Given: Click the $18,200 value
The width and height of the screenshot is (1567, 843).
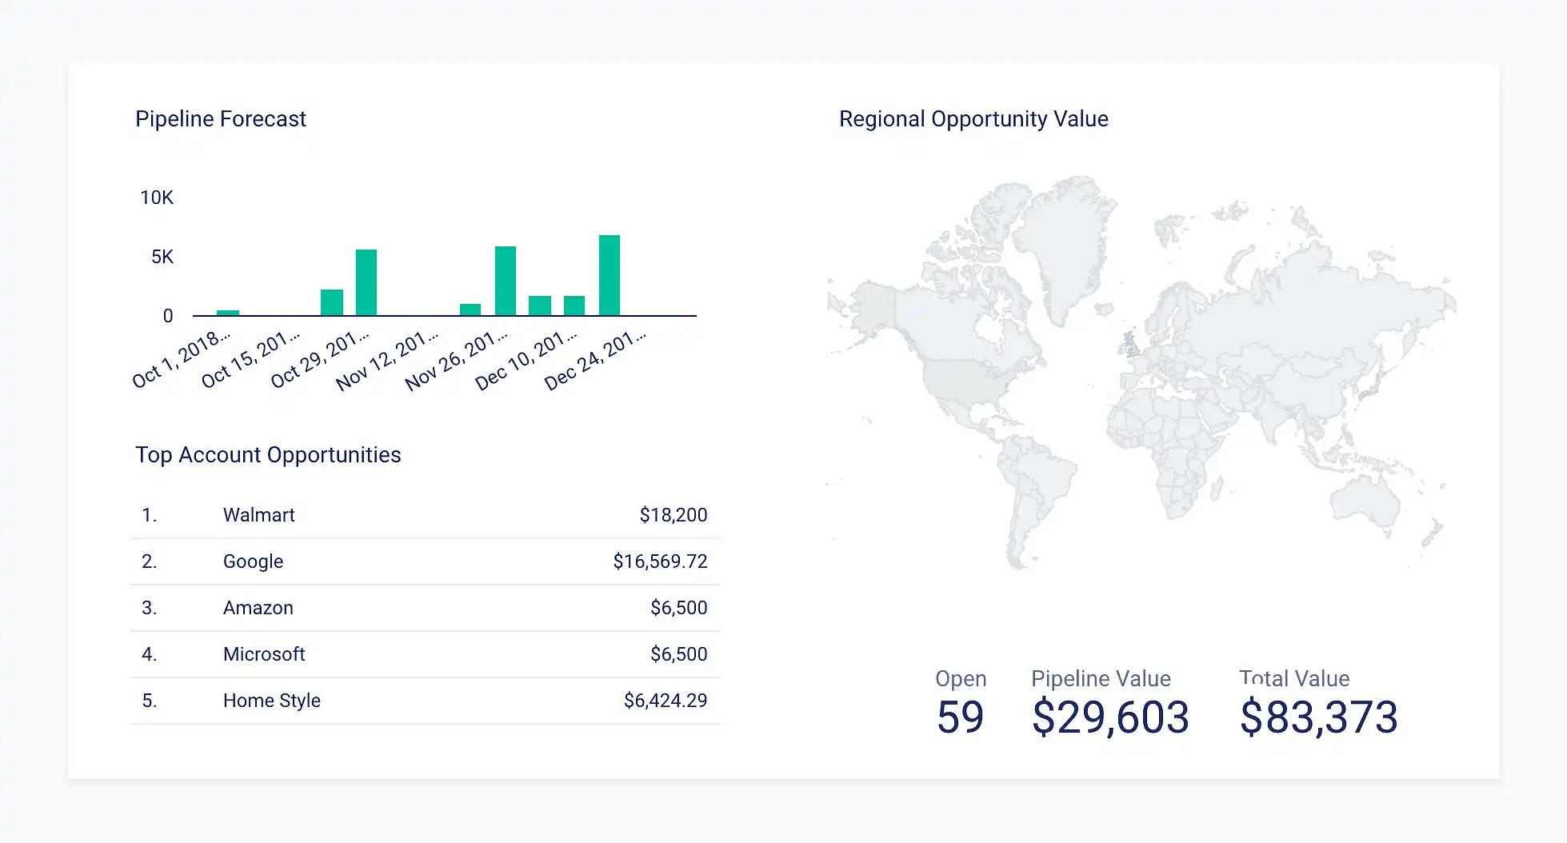Looking at the screenshot, I should [x=674, y=515].
